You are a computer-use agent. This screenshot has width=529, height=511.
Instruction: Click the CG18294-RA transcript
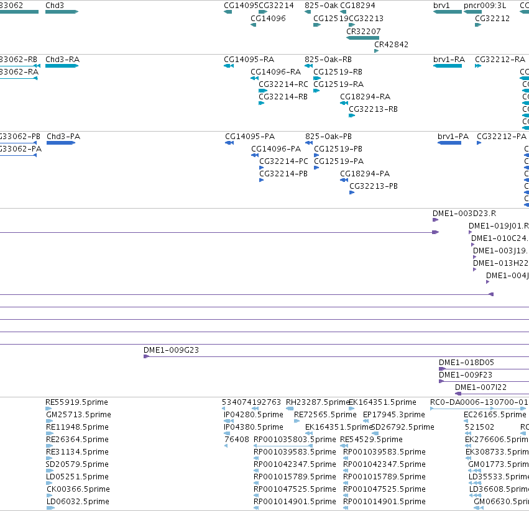click(344, 103)
